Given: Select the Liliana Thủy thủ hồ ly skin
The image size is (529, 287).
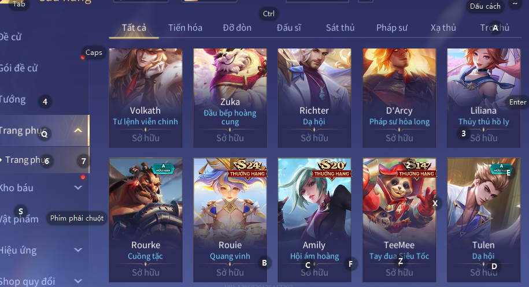Looking at the screenshot, I should coord(483,98).
